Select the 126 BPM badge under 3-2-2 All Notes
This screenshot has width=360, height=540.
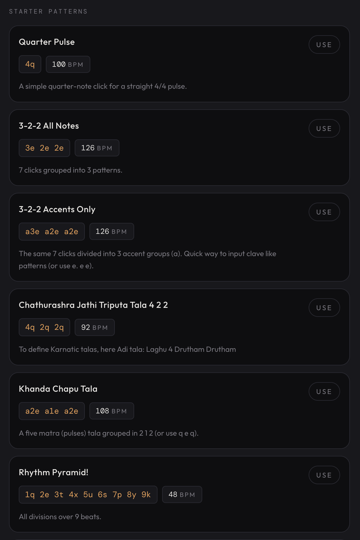tap(97, 148)
